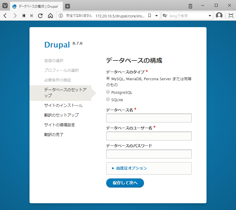Click the サイトの環境設定 step
The width and height of the screenshot is (236, 210).
point(60,125)
